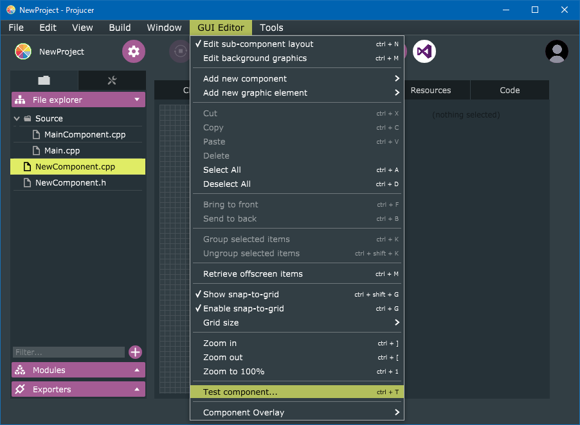Click the NewProject color wheel icon
The height and width of the screenshot is (425, 580).
pyautogui.click(x=23, y=51)
